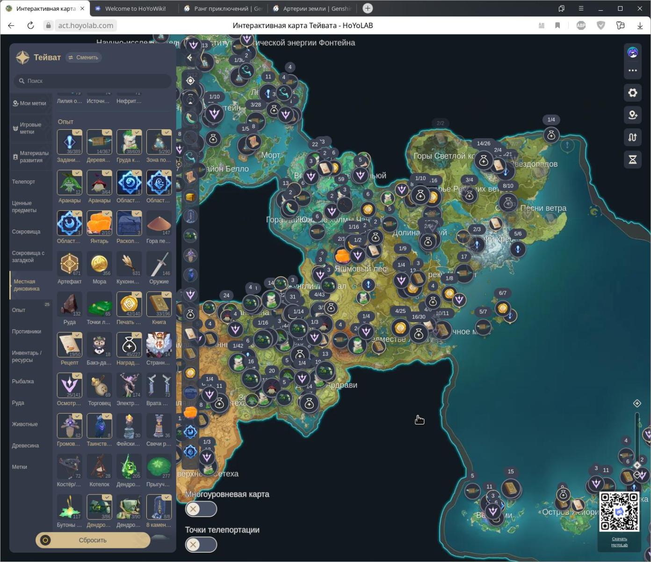Open the three-dots more menu on map
Screen dimensions: 651x562
(x=633, y=70)
